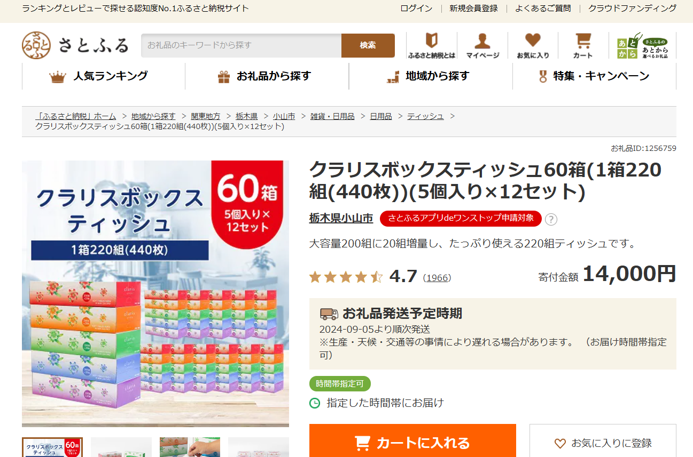The width and height of the screenshot is (693, 457).
Task: Select the second product thumbnail
Action: (121, 447)
